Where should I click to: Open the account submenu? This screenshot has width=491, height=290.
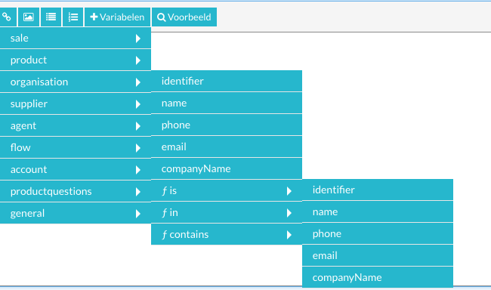coord(75,170)
